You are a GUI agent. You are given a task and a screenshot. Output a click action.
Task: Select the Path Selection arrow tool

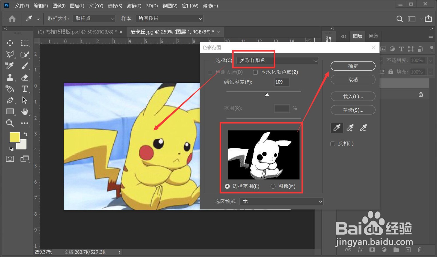click(x=25, y=100)
